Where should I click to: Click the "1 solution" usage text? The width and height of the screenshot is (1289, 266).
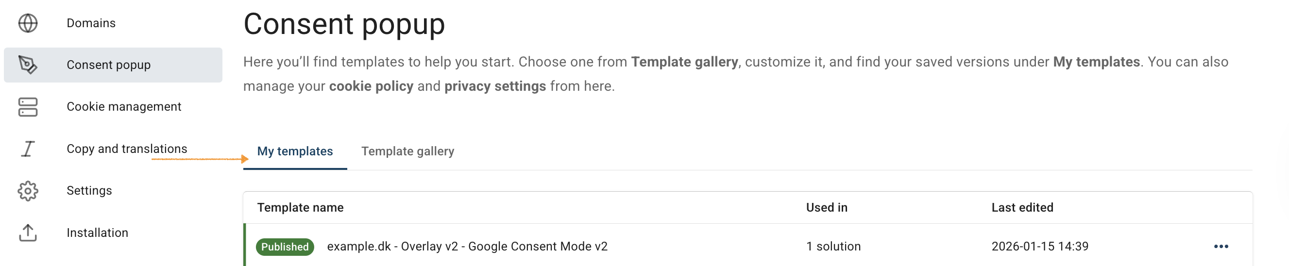[x=833, y=247]
